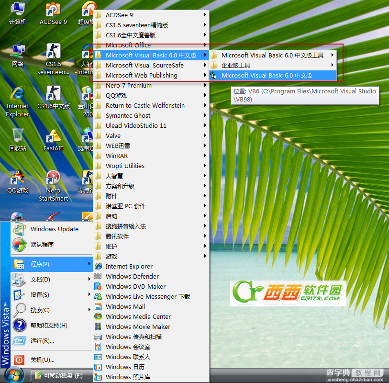Click the Windows DVD Maker icon
The height and width of the screenshot is (383, 389).
[98, 286]
